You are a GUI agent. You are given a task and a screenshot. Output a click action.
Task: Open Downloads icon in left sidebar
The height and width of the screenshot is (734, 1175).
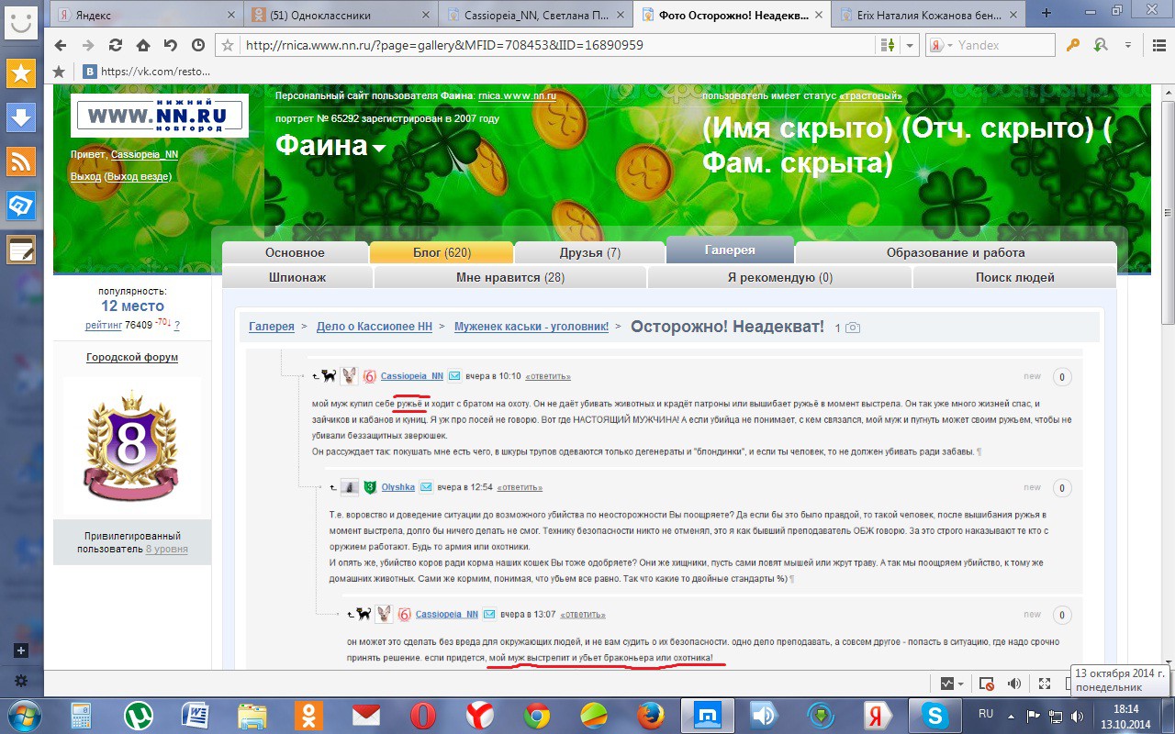tap(21, 117)
